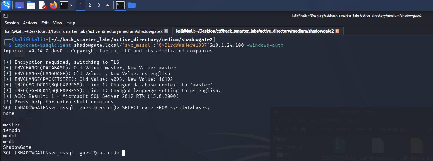Open the Kali applications menu

tap(6, 5)
